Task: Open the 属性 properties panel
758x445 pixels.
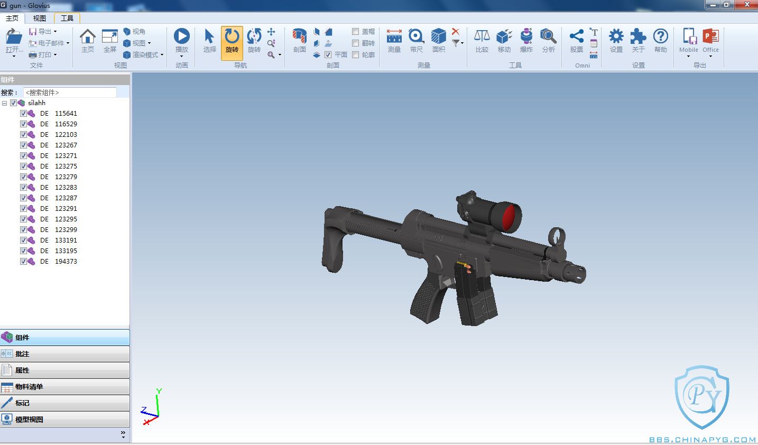Action: point(65,370)
